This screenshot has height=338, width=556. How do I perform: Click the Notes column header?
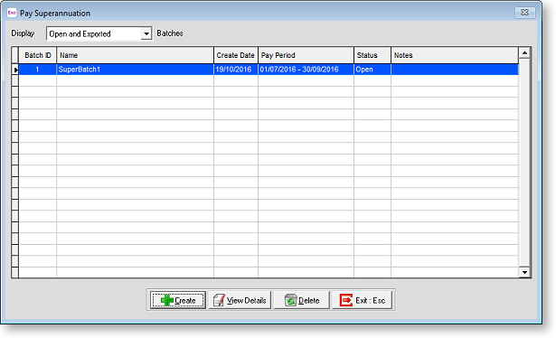(x=455, y=55)
